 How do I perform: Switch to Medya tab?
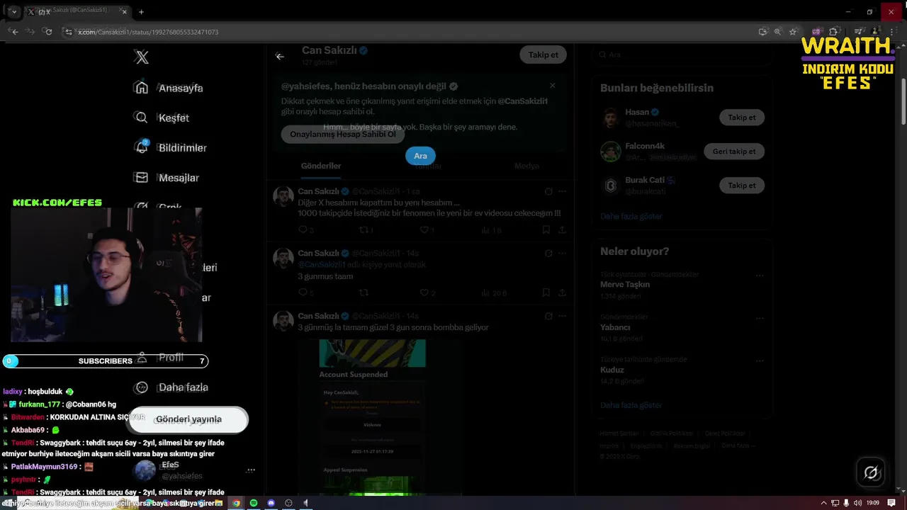click(526, 166)
